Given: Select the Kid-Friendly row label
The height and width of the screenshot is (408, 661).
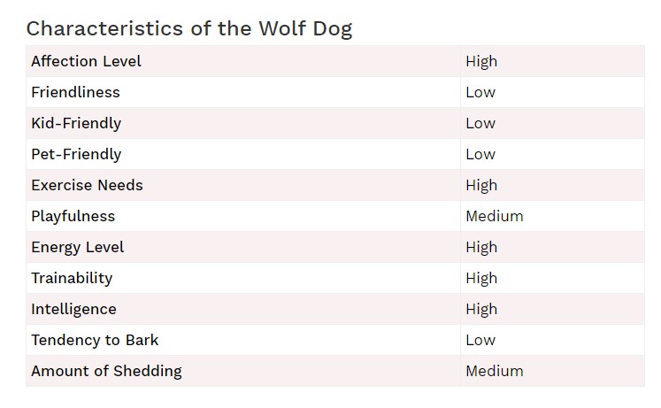Looking at the screenshot, I should tap(76, 124).
